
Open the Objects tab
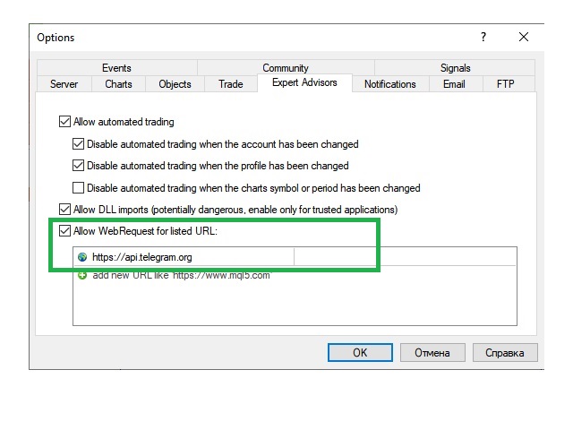pos(175,84)
